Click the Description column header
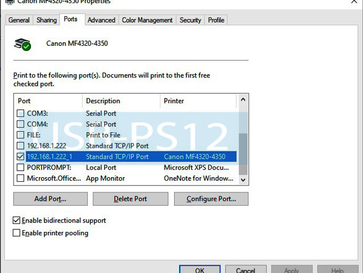This screenshot has width=363, height=273. pyautogui.click(x=122, y=101)
